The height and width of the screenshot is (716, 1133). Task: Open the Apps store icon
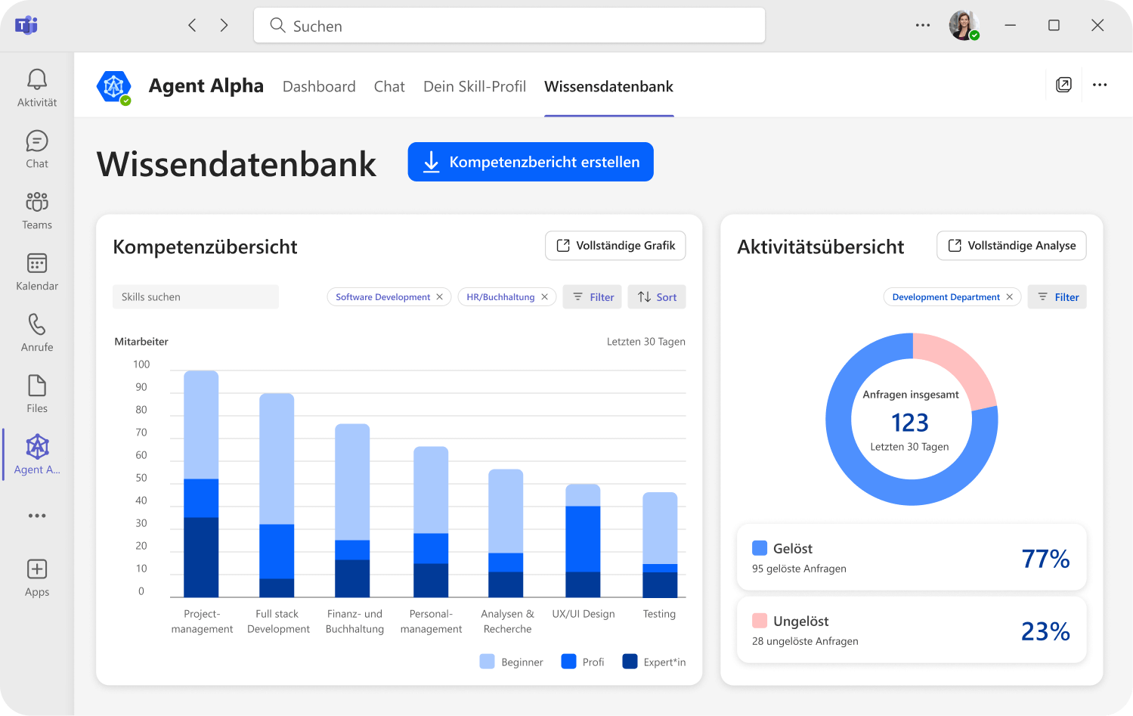37,570
